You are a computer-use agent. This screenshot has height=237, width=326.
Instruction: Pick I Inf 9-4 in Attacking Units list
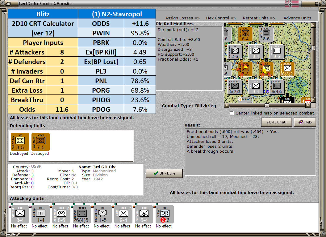click(x=123, y=215)
